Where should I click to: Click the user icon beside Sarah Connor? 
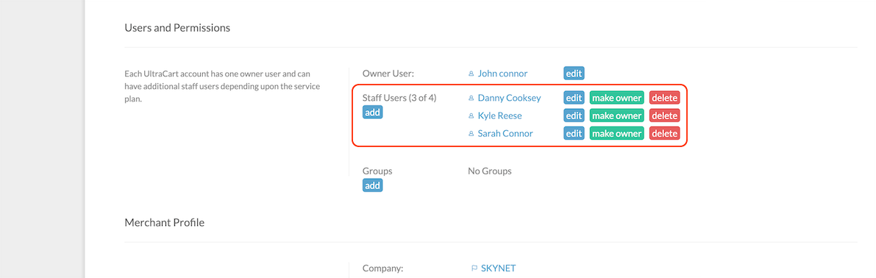click(x=471, y=134)
